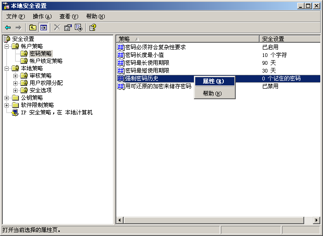Screen dimensions: 323x236
Task: Click the Up one level folder icon
Action: [33, 28]
